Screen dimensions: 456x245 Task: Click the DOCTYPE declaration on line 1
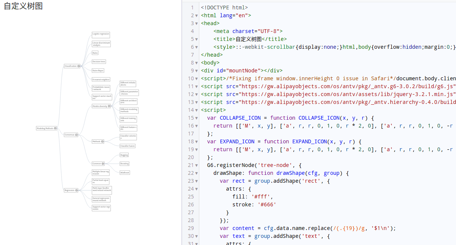tap(224, 8)
